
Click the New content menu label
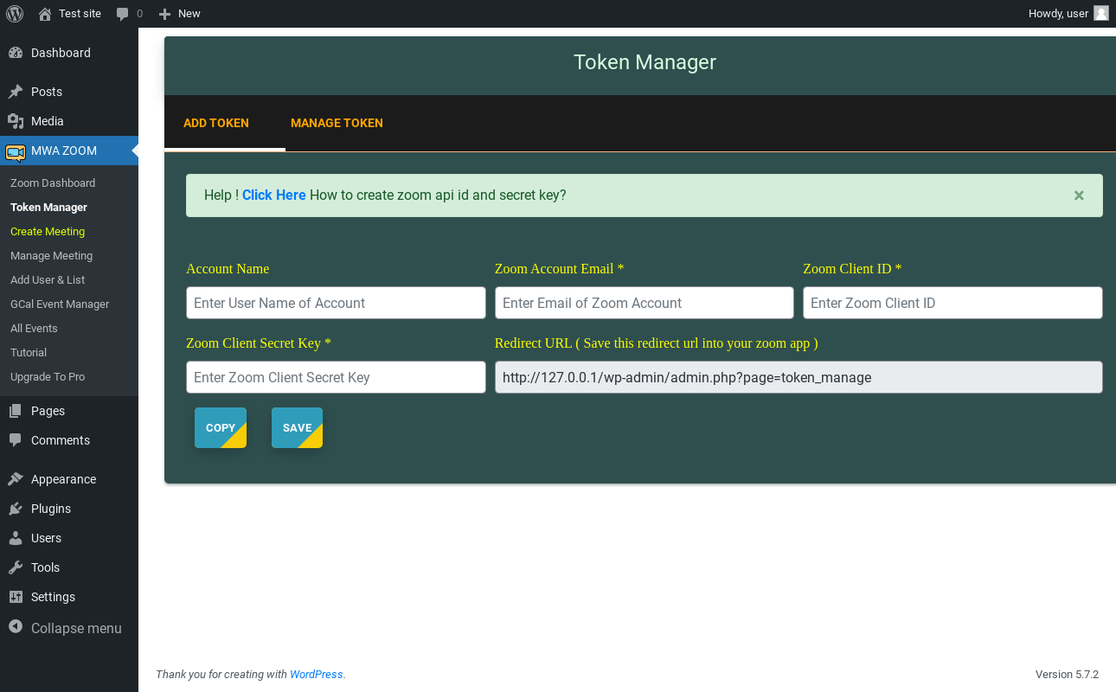click(x=189, y=14)
